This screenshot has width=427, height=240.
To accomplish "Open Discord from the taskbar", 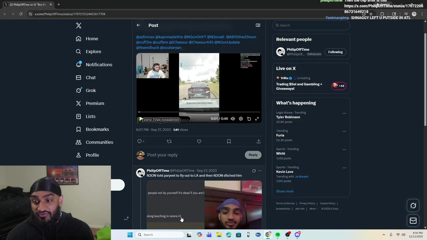I will pyautogui.click(x=297, y=235).
